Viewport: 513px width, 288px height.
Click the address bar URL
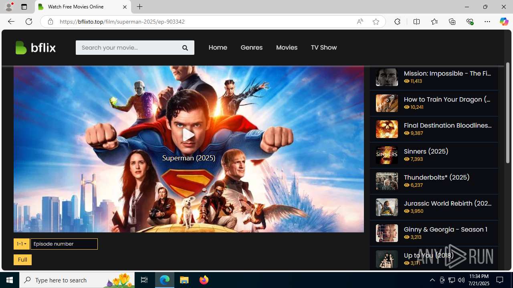point(122,22)
